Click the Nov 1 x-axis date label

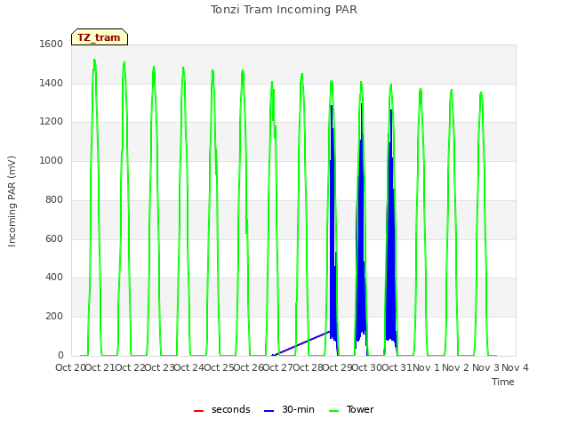tap(426, 367)
